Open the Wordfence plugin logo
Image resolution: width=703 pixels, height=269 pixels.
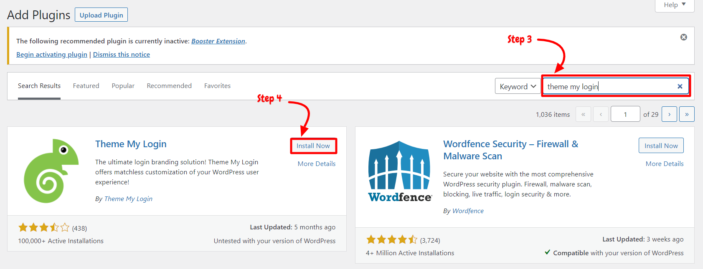[400, 171]
